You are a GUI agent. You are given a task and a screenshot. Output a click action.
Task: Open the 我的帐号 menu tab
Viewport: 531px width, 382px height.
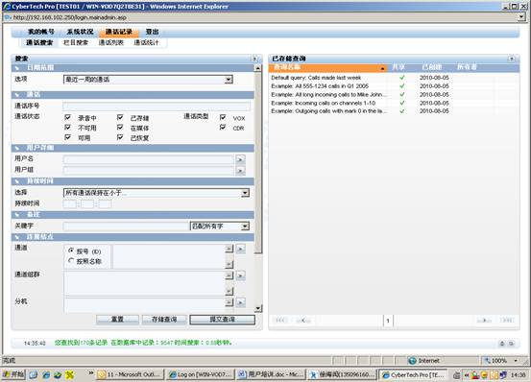(x=41, y=32)
